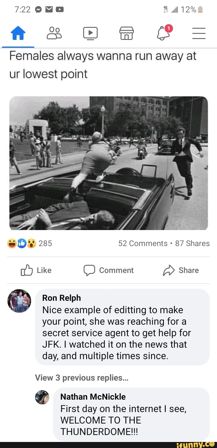
Task: Open Nathan McNickle's profile picture
Action: pyautogui.click(x=42, y=397)
